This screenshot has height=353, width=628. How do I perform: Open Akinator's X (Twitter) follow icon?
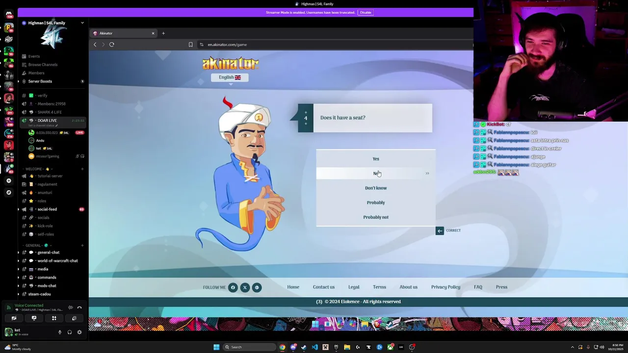coord(245,287)
